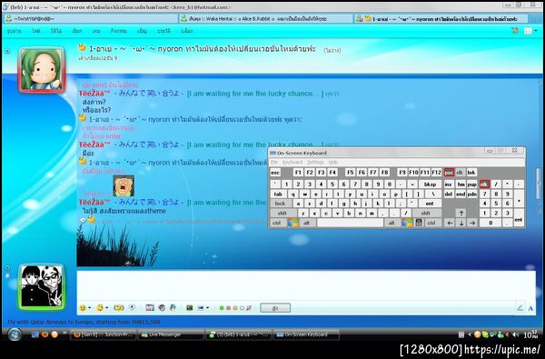
Task: Open the Fly with Qatar Airways ad link
Action: 84,322
